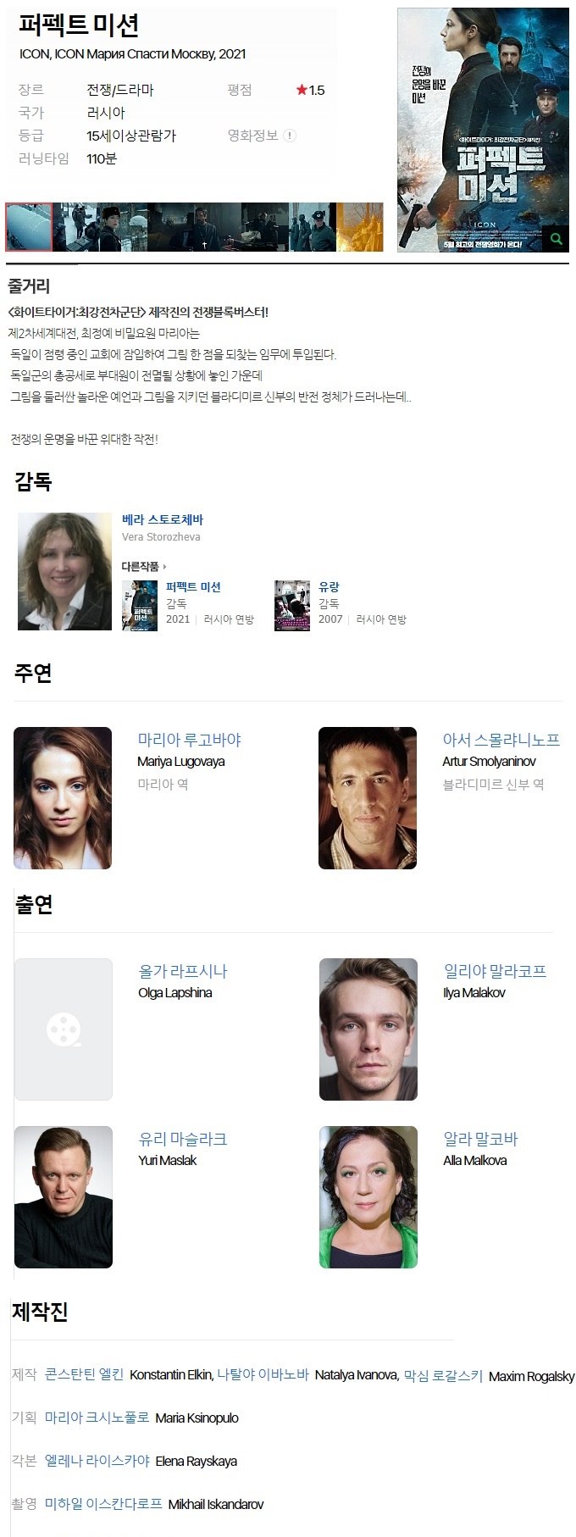Open the 퍼펙트 미션 small poster in filmography

140,606
